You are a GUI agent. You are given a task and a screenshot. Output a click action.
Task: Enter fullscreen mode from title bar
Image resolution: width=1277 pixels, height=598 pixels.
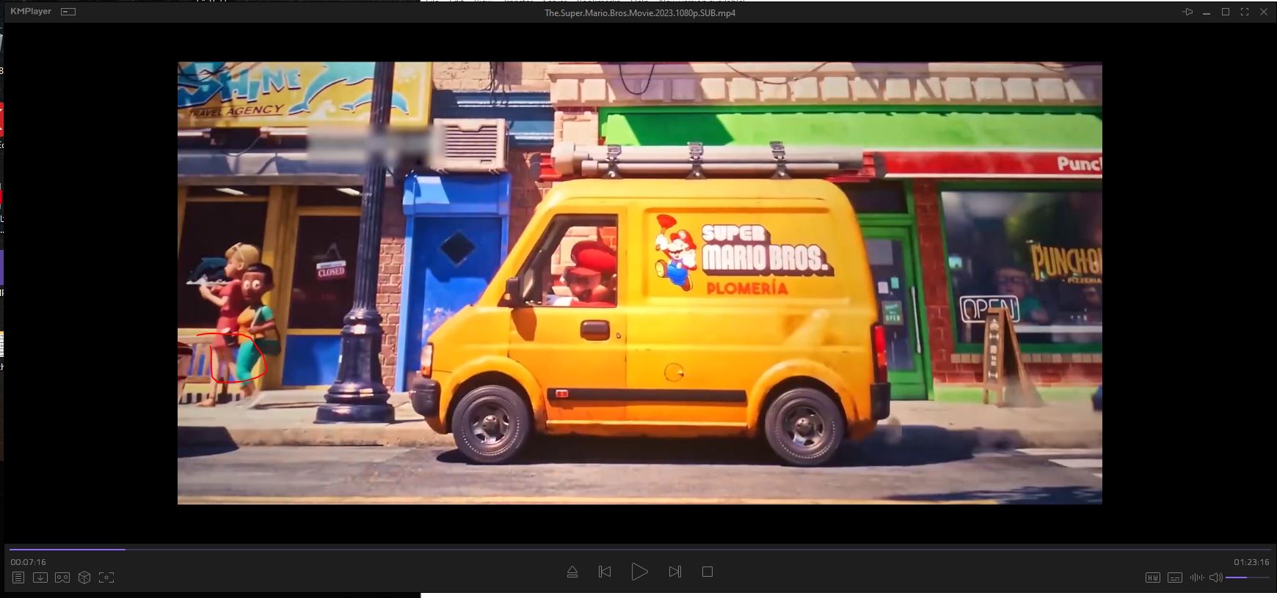click(x=1245, y=12)
